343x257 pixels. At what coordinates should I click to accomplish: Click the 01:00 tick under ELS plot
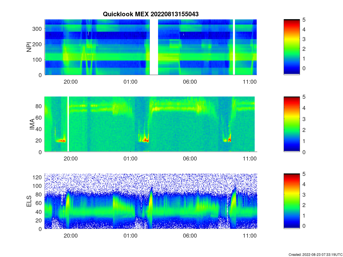[130, 236]
